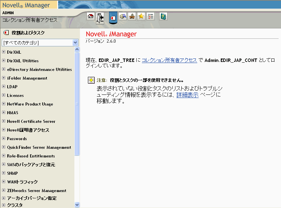Image resolution: width=281 pixels, height=208 pixels.
Task: Expand Role-Based Entitlements plus box
Action: point(3,155)
